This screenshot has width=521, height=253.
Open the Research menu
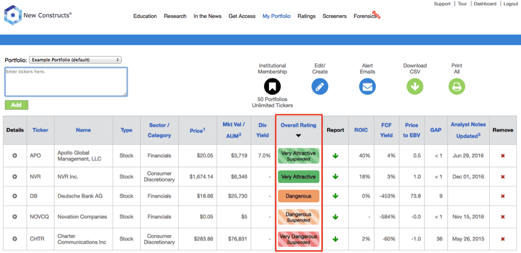(x=175, y=16)
